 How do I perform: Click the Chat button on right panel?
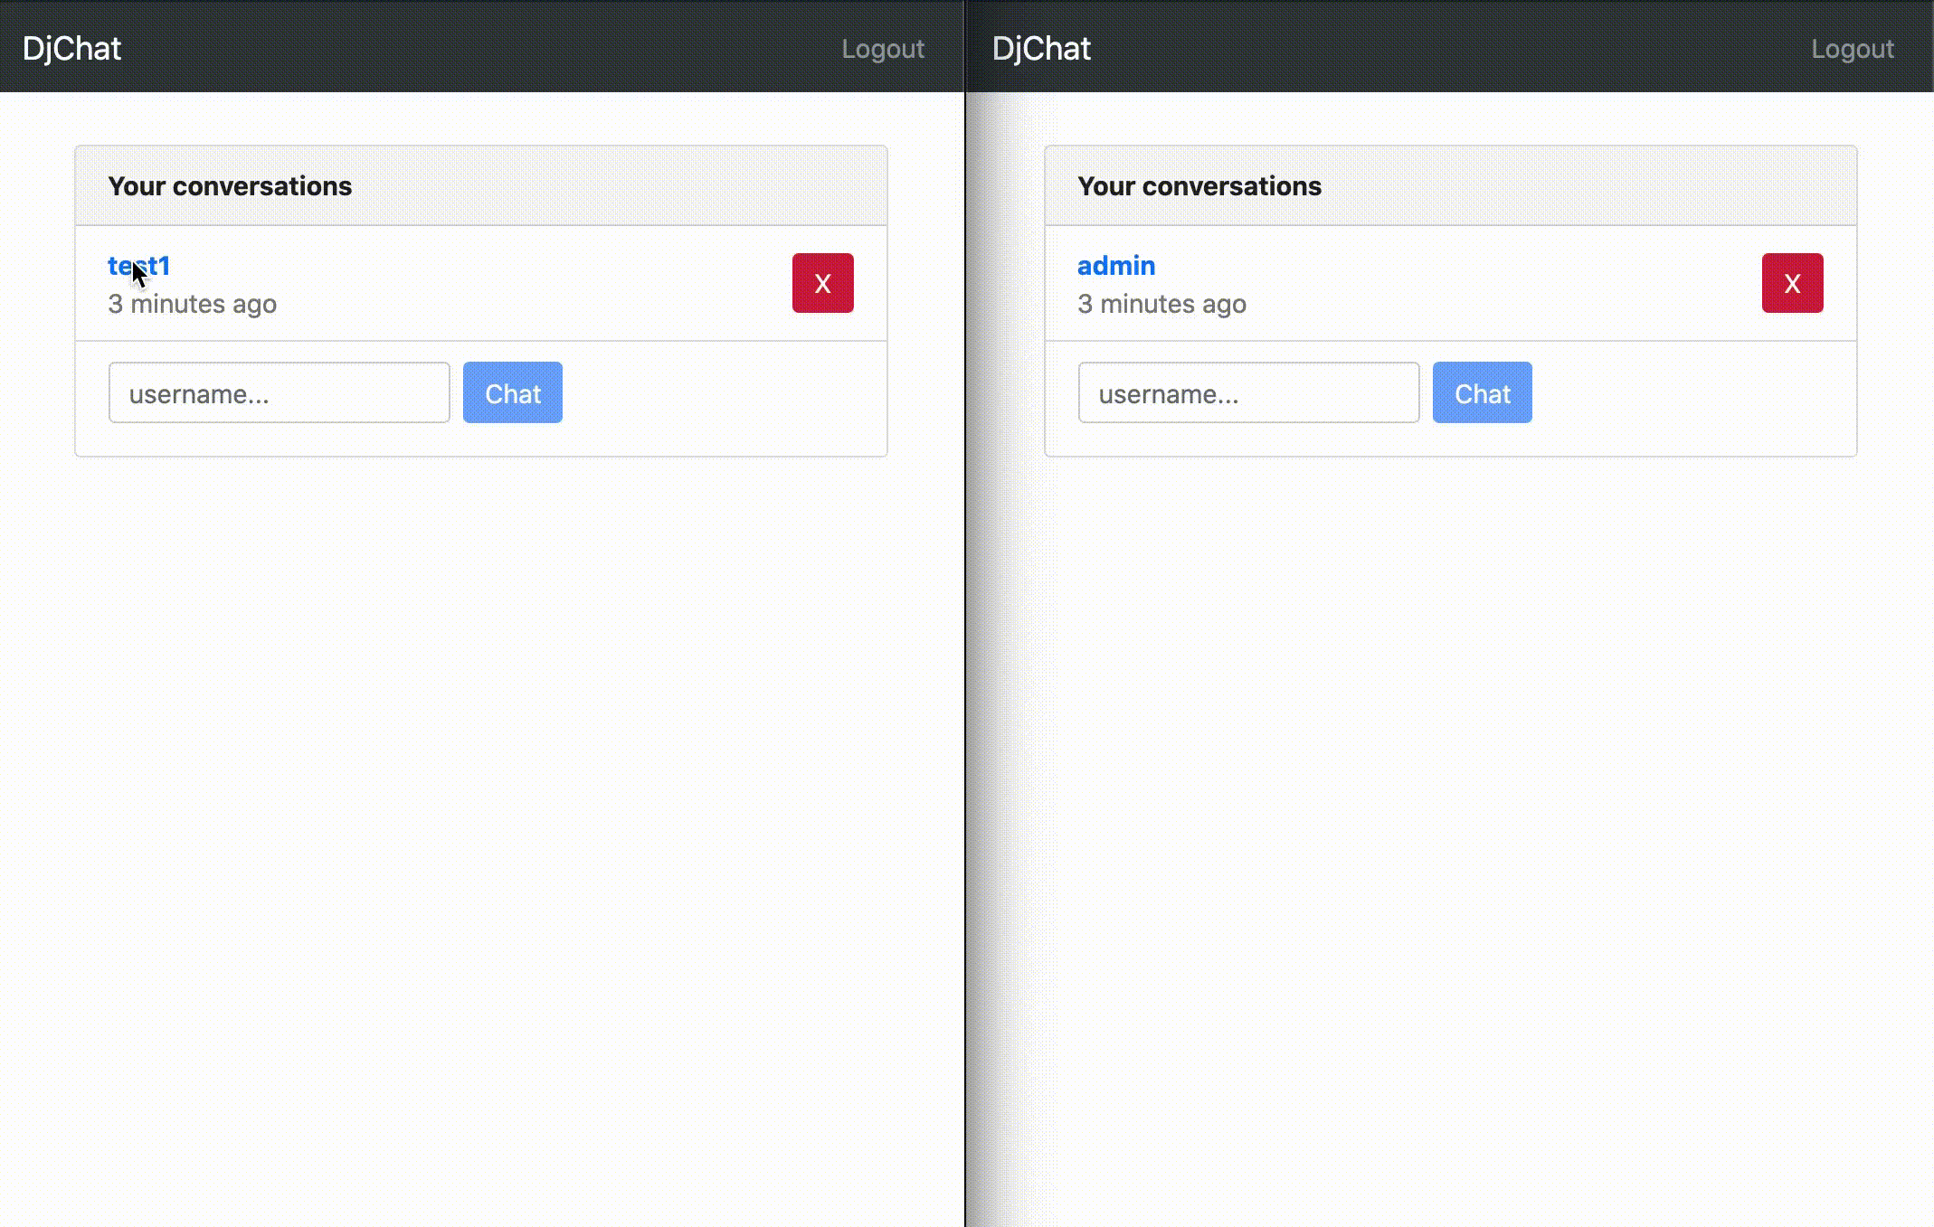coord(1482,393)
